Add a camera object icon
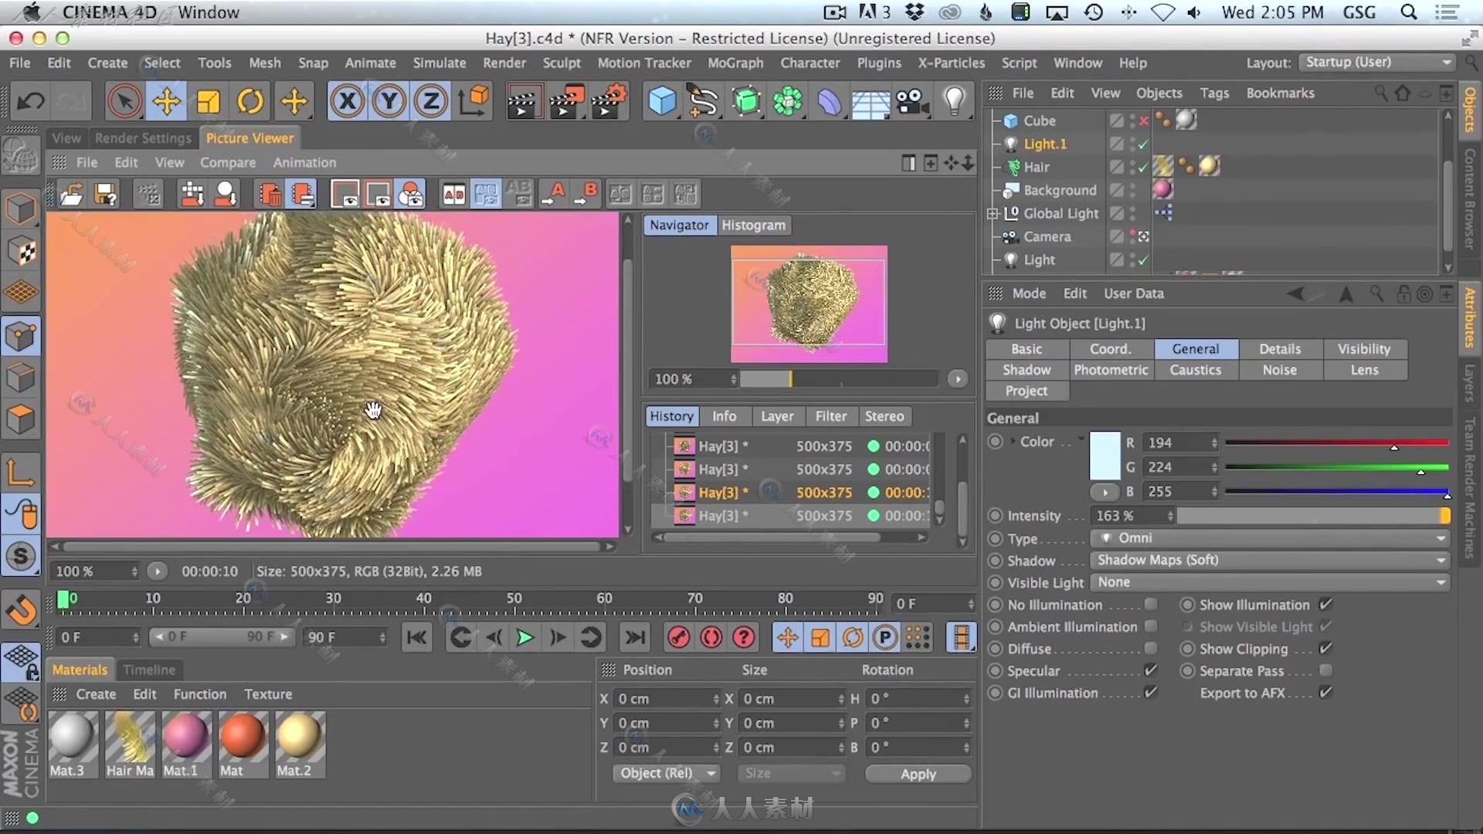 [x=912, y=101]
